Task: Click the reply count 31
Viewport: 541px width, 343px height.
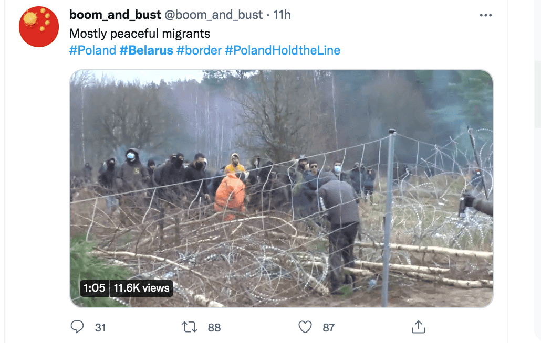Action: click(100, 327)
